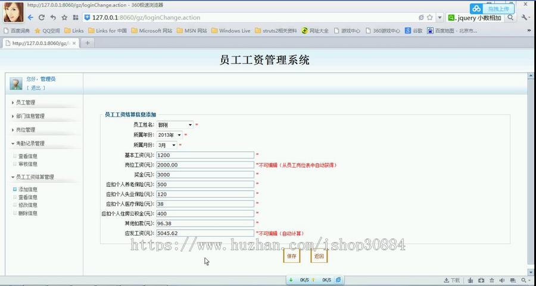The height and width of the screenshot is (286, 536).
Task: Click the 应扣个人医疗保险 input field
Action: (205, 204)
